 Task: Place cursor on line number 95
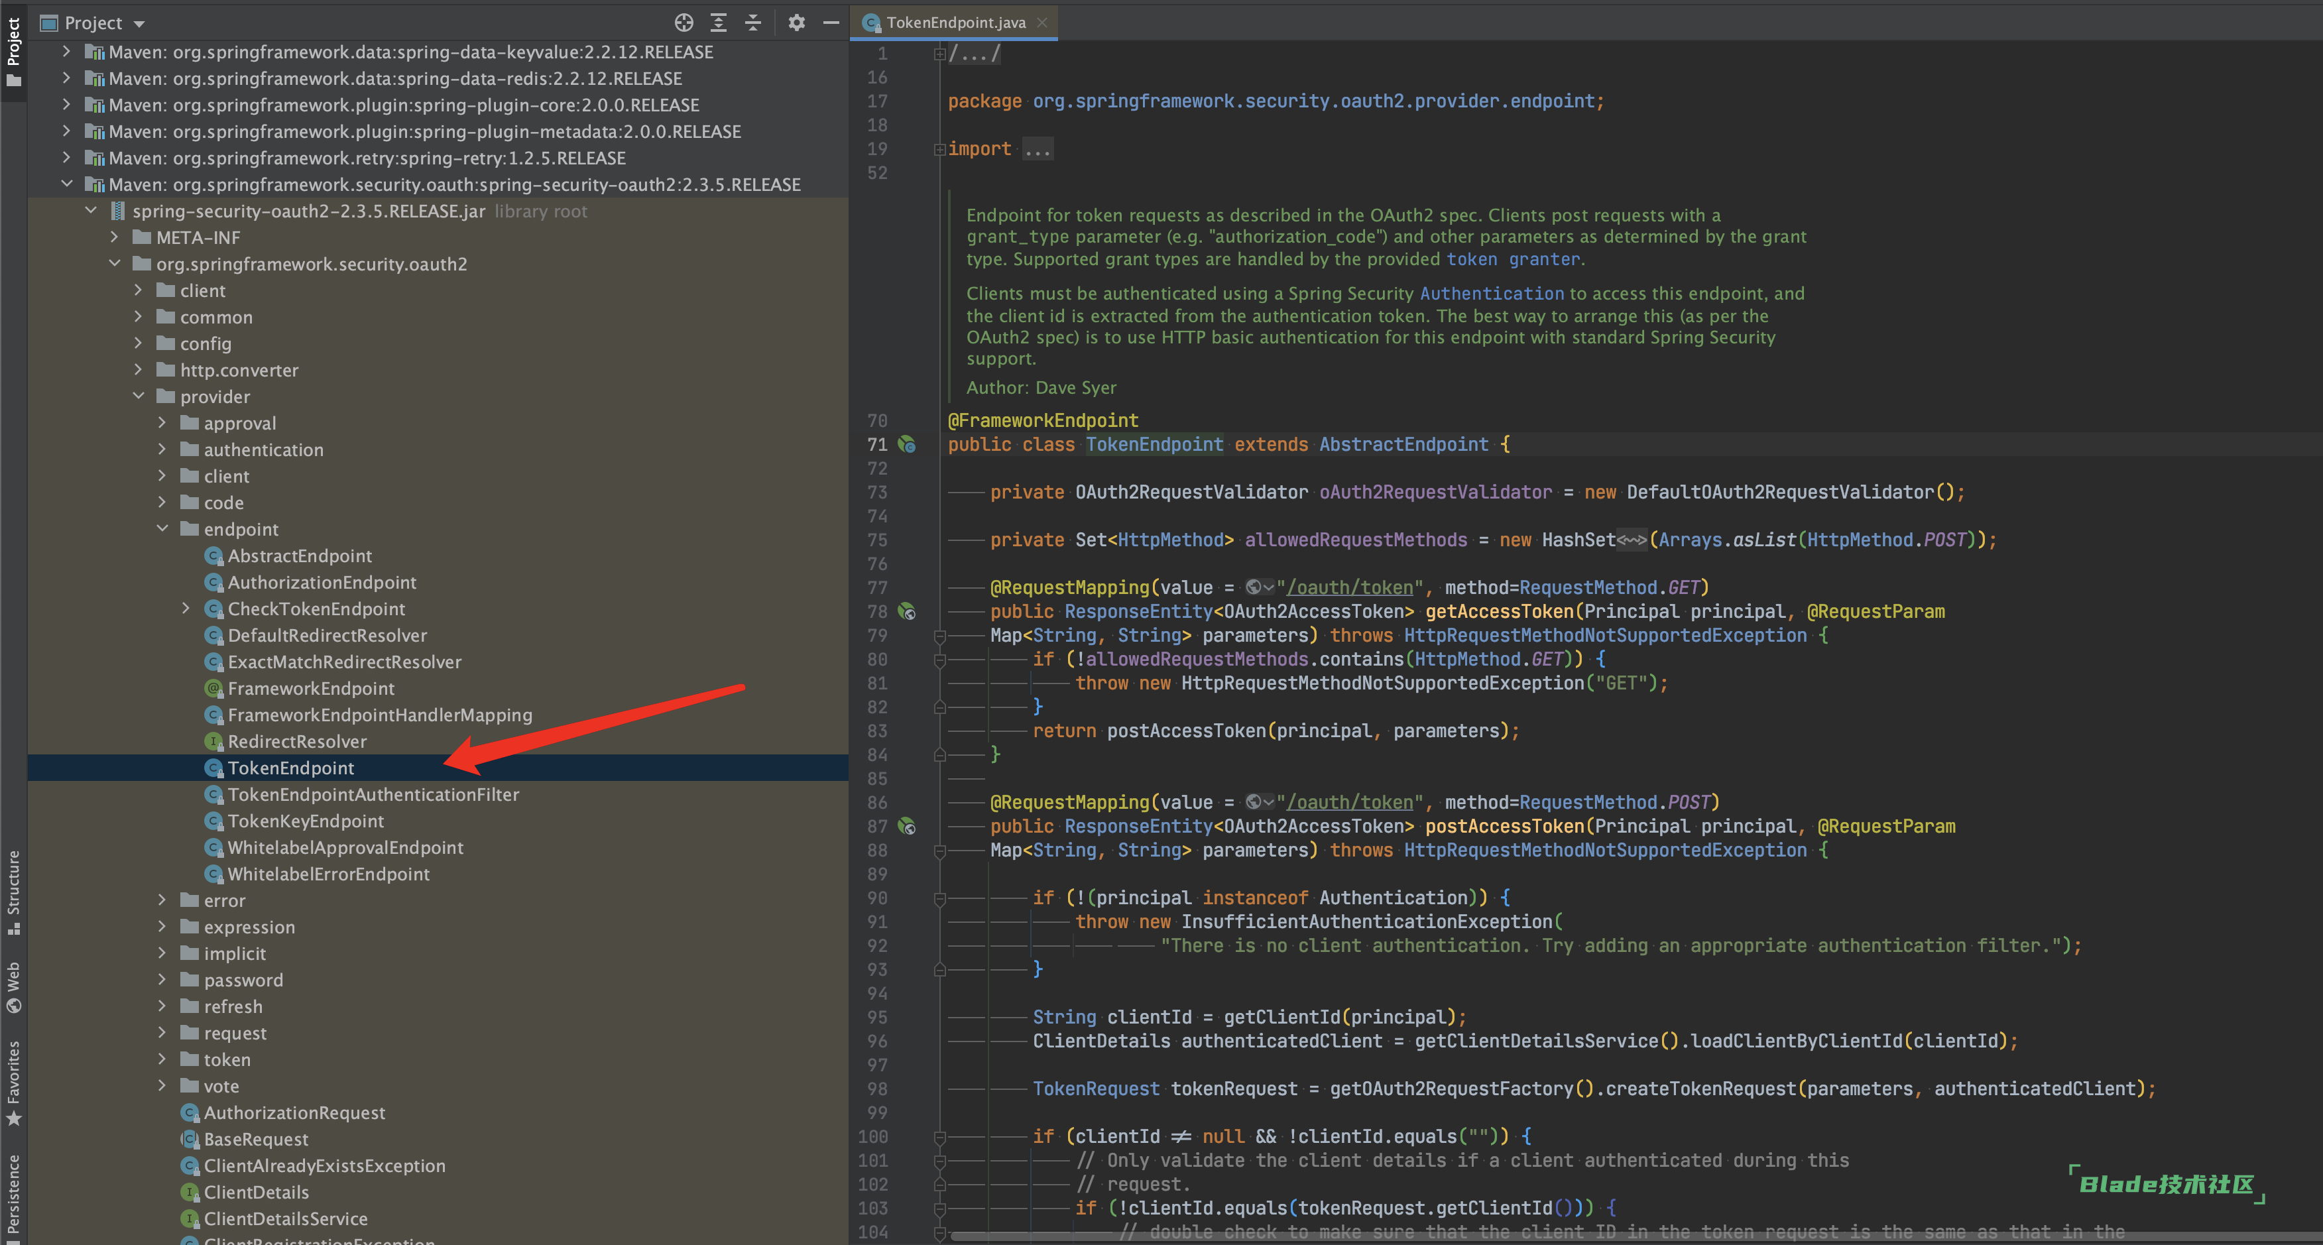click(x=876, y=1017)
